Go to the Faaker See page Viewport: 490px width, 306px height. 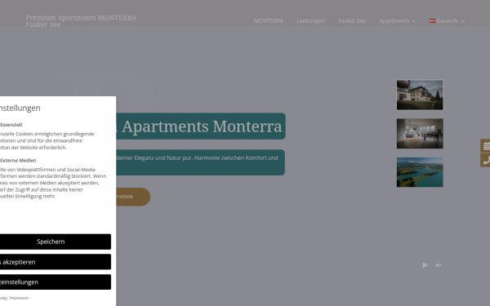(x=352, y=21)
